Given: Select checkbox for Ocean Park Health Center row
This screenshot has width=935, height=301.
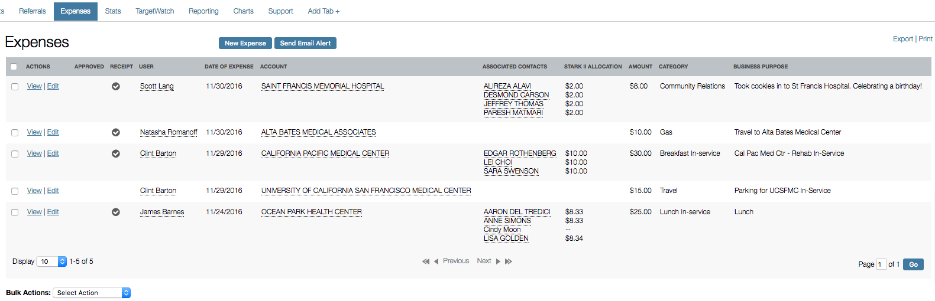Looking at the screenshot, I should (15, 212).
